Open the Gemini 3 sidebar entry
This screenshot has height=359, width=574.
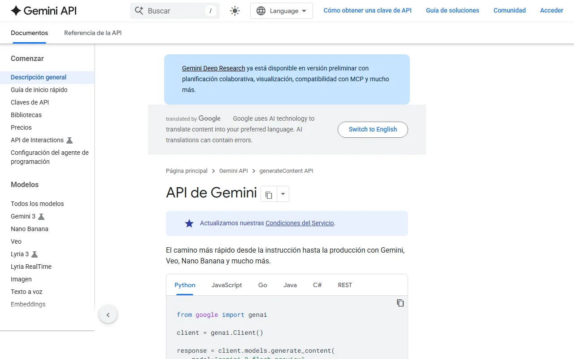23,216
